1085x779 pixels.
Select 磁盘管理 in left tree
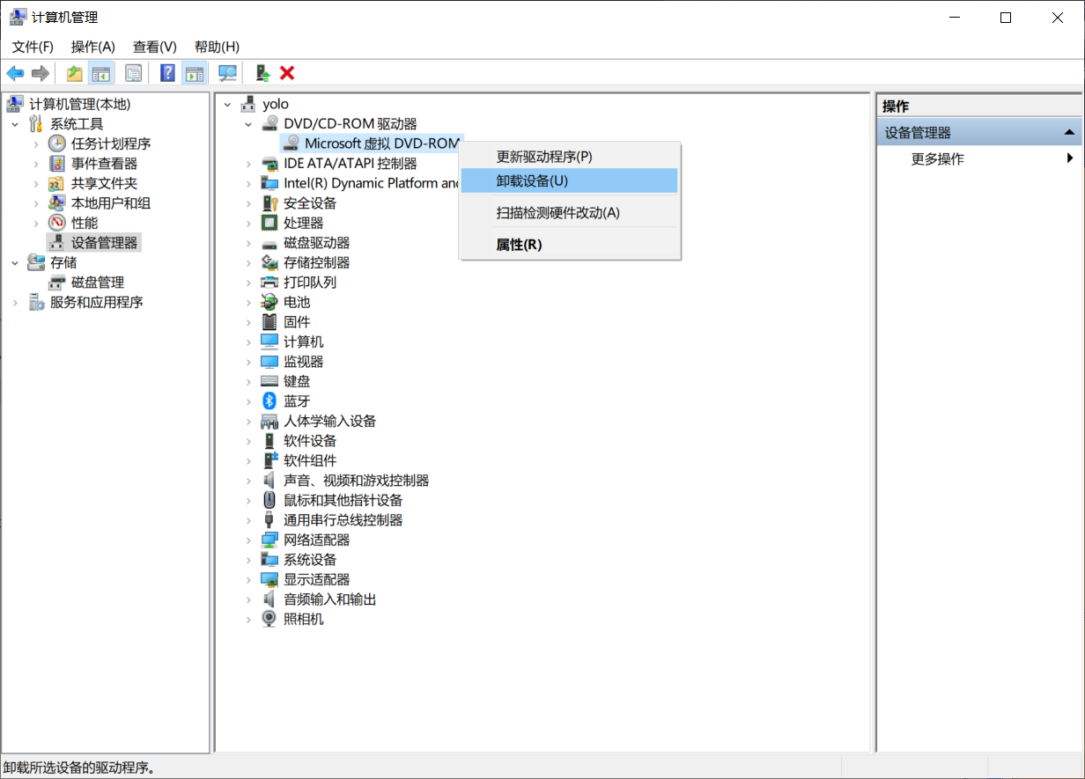(98, 283)
